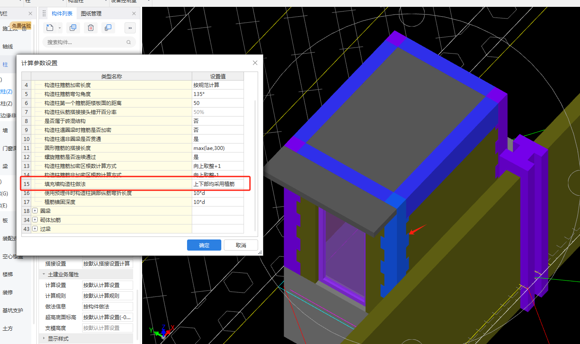The height and width of the screenshot is (344, 580).
Task: Close the left navigation bar panel
Action: click(x=30, y=14)
